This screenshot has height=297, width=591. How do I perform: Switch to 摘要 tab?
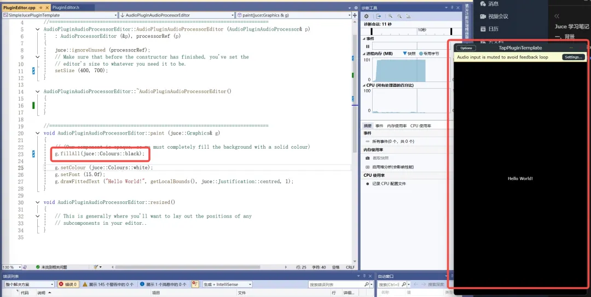(367, 126)
